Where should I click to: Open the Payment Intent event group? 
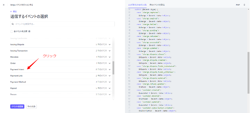pyautogui.click(x=17, y=70)
